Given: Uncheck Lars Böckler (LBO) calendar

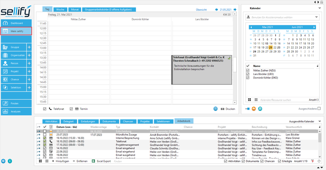Looking at the screenshot, I should 248,74.
